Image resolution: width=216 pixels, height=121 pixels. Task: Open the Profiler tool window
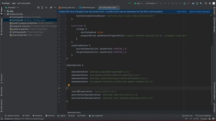click(82, 116)
